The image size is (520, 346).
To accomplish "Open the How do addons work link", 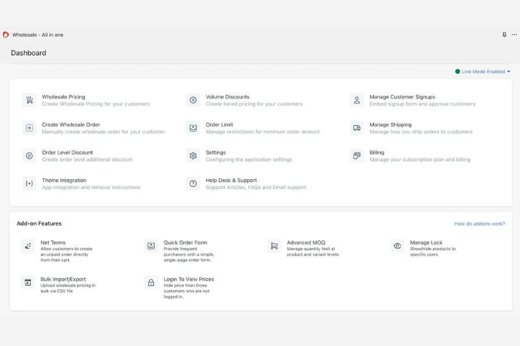I will pos(480,223).
